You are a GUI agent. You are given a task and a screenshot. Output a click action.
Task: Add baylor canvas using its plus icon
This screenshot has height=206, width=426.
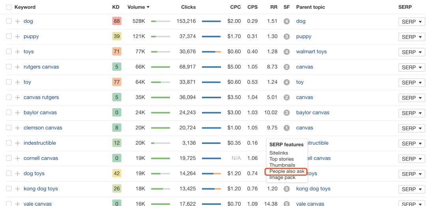[x=17, y=112]
